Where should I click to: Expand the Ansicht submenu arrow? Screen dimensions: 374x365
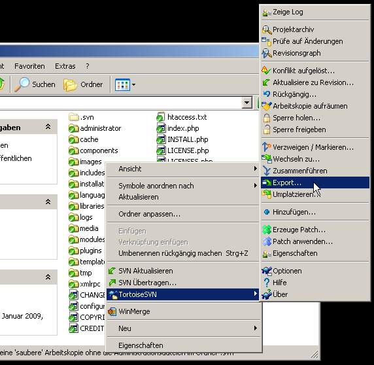pos(256,169)
